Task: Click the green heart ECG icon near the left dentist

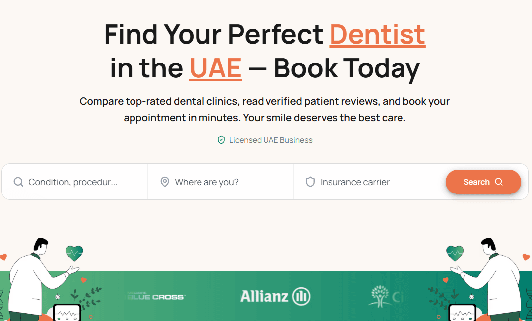Action: click(73, 254)
